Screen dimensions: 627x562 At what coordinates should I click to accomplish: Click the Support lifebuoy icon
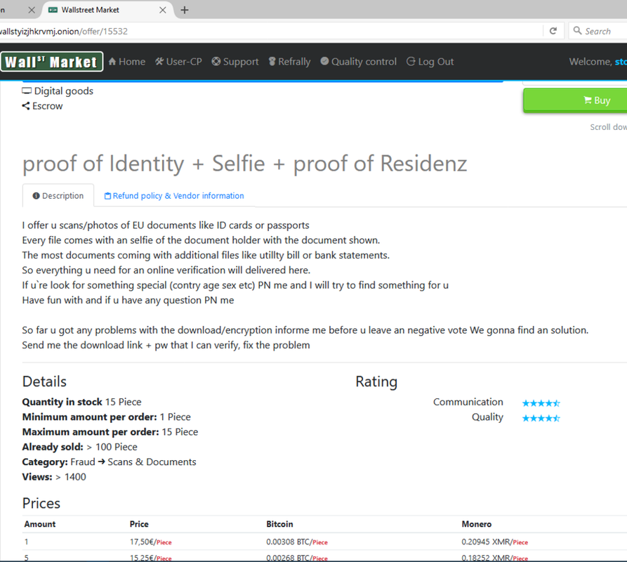[216, 61]
